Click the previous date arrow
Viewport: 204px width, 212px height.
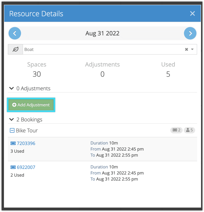point(14,33)
